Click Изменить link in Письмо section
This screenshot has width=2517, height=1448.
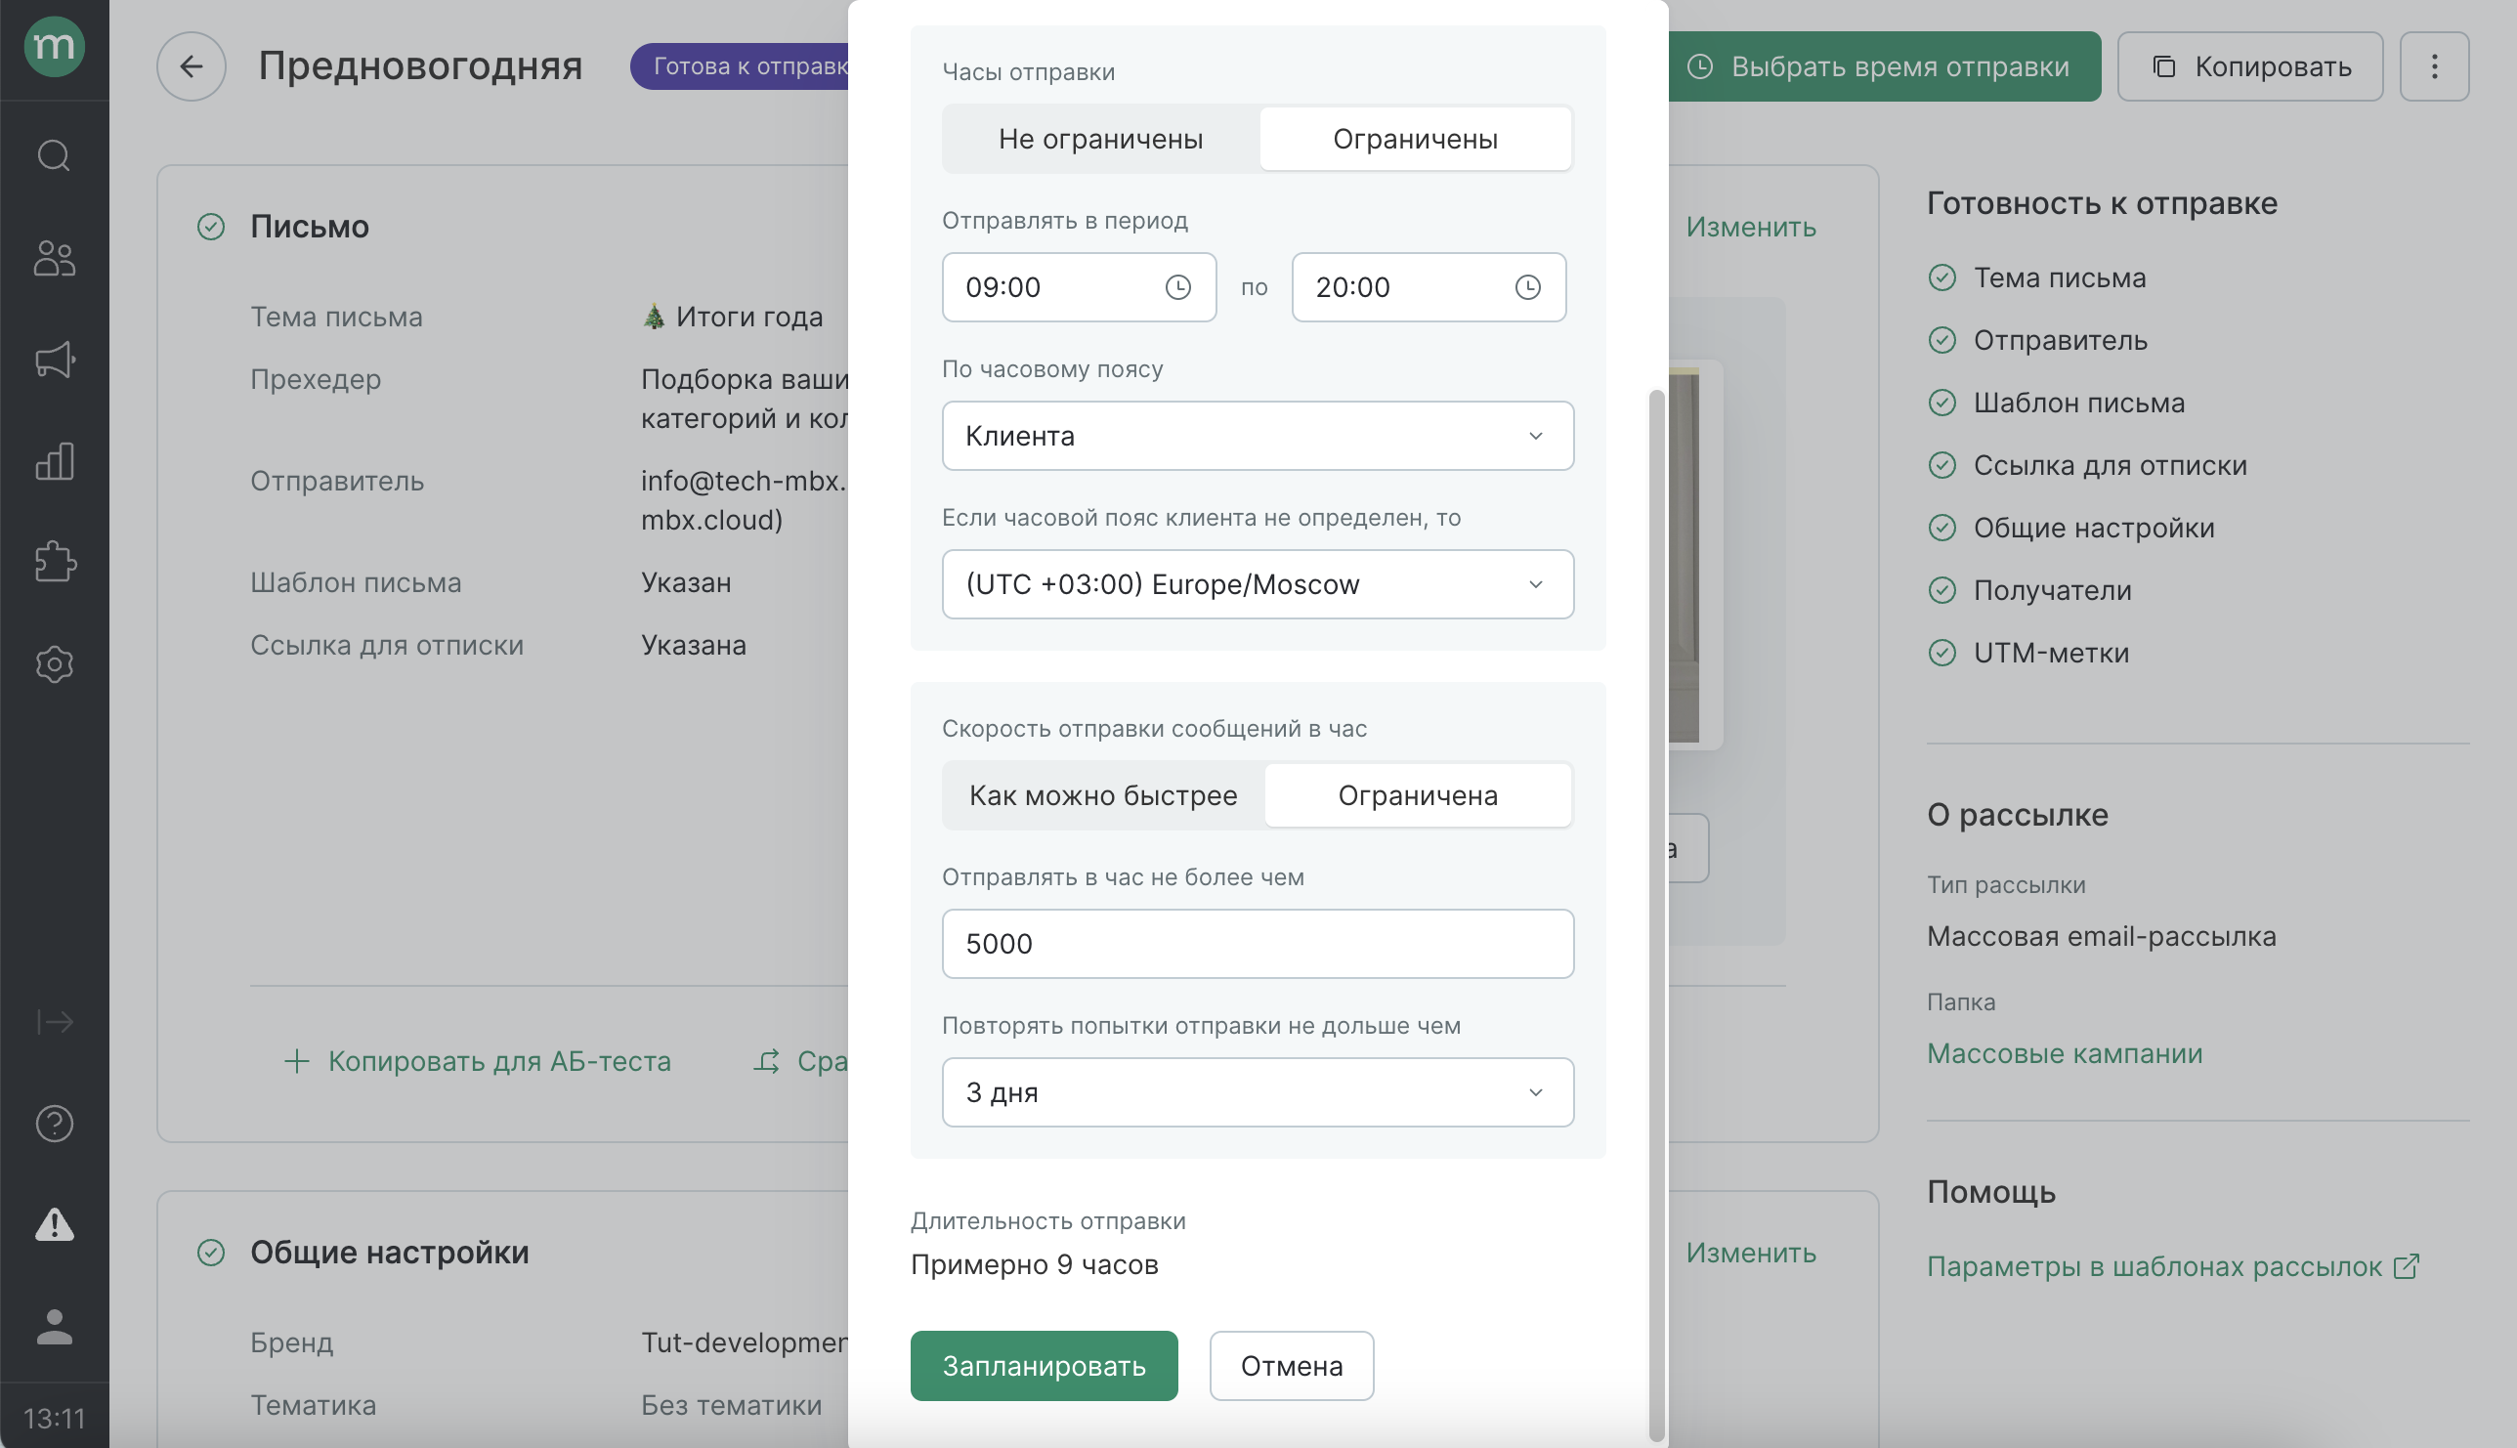(1750, 227)
